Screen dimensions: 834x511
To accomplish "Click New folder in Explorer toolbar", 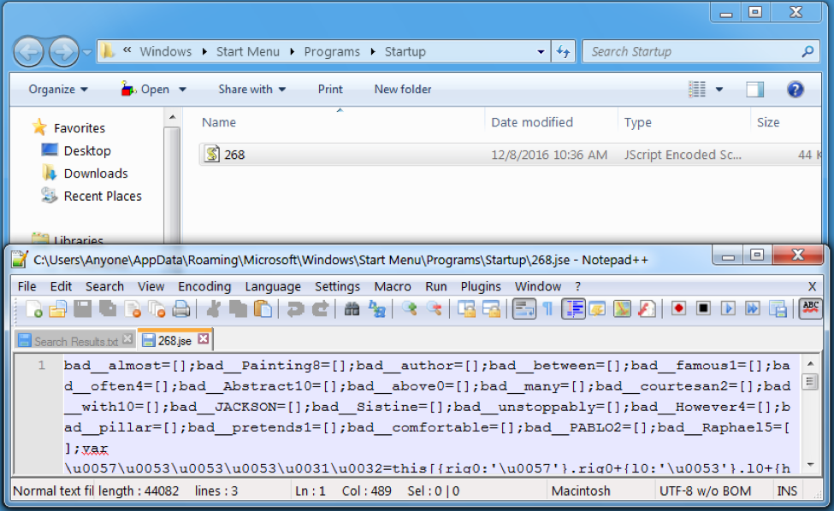I will tap(403, 89).
